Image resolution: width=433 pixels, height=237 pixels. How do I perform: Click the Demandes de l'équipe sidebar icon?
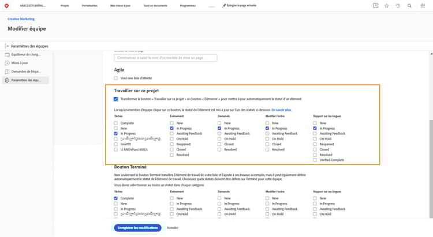tap(7, 72)
